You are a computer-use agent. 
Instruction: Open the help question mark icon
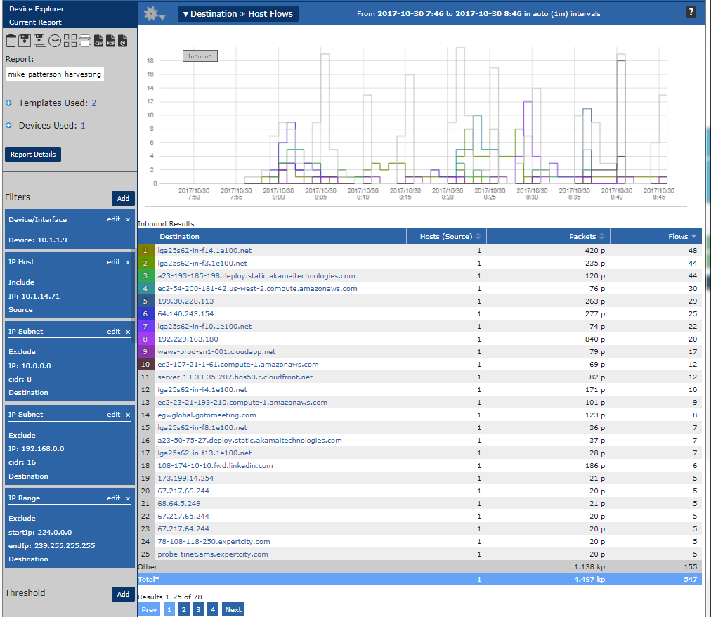[691, 13]
